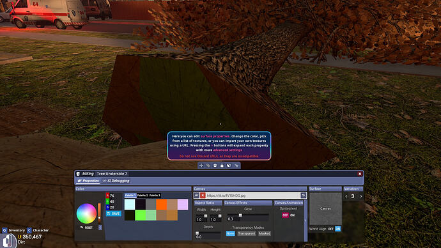Click the reload icon at URL field end

pos(303,195)
